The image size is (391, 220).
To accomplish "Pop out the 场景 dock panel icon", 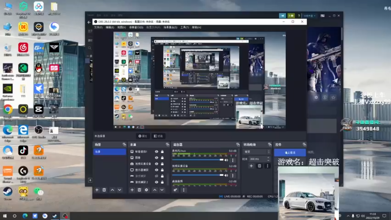I will tap(124, 145).
